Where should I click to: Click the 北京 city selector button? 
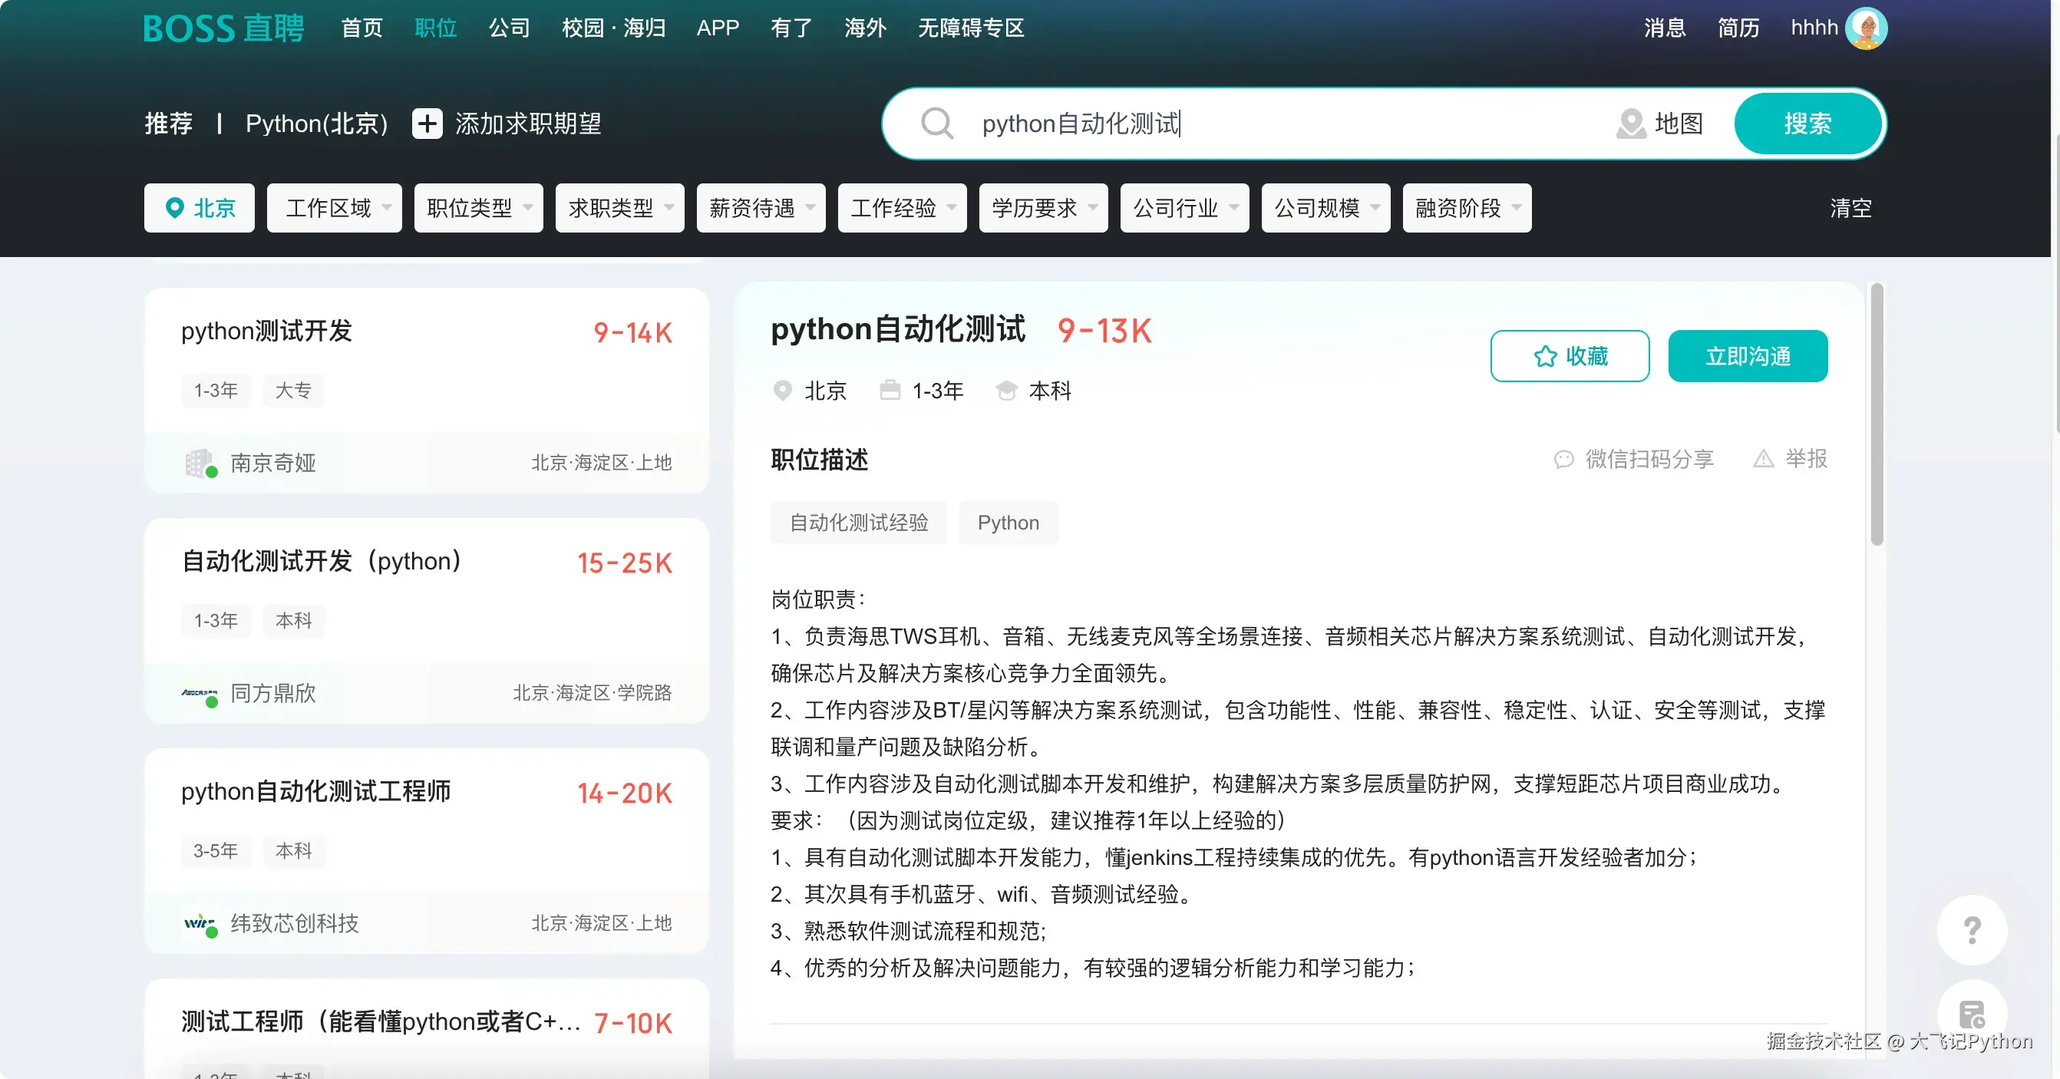199,208
